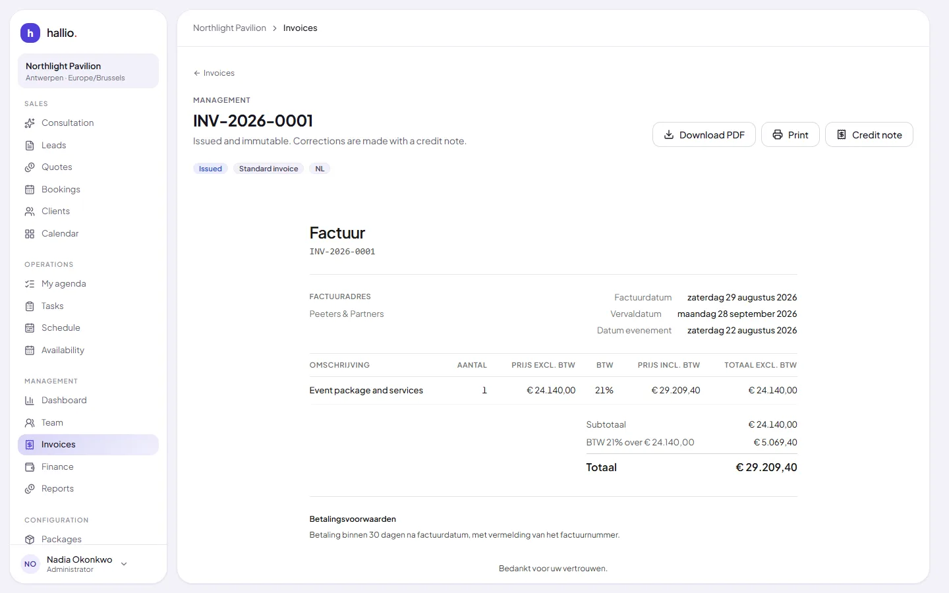Open the Northlight Pavilion venue switcher
Viewport: 949px width, 593px height.
pos(88,71)
